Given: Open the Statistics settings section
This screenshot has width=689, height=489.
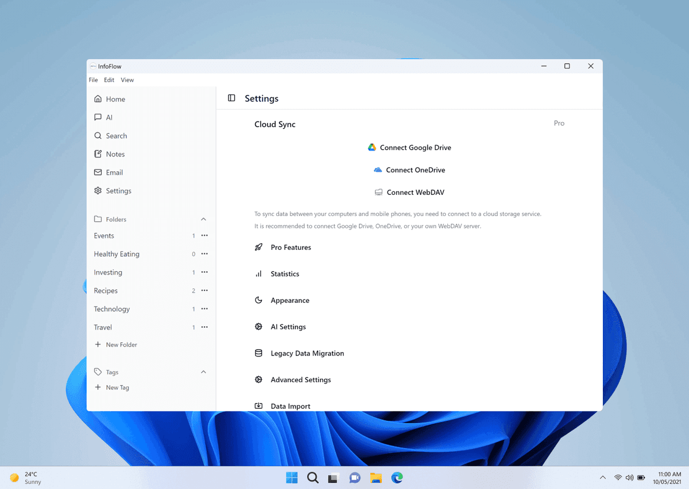Looking at the screenshot, I should [285, 274].
